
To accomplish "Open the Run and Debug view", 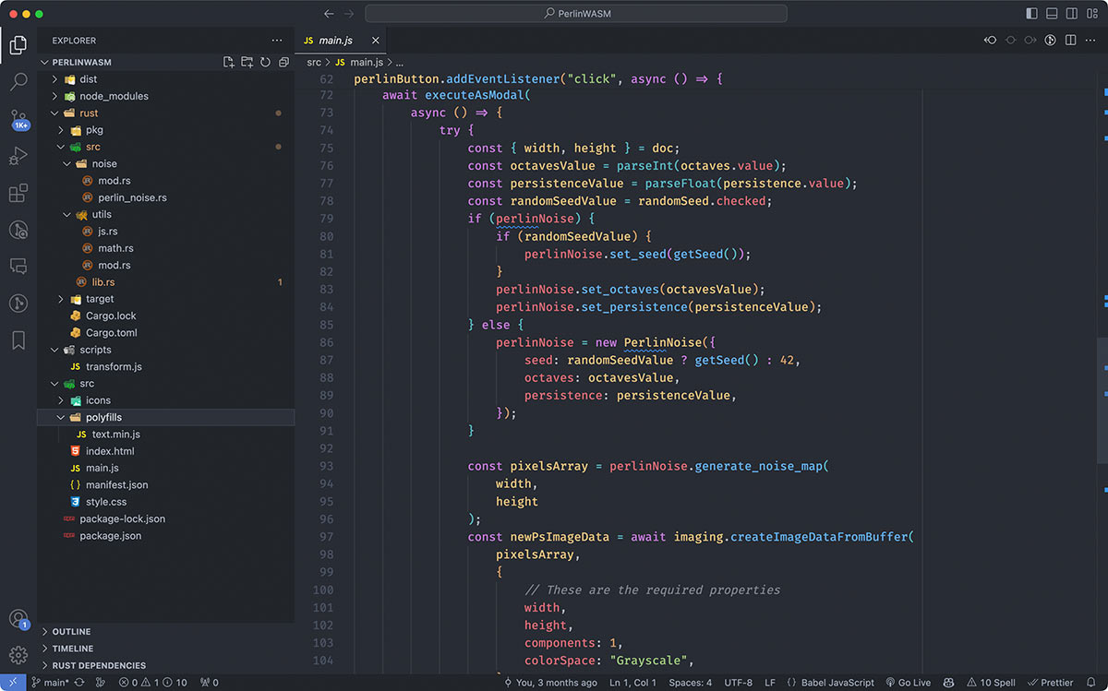I will (18, 156).
